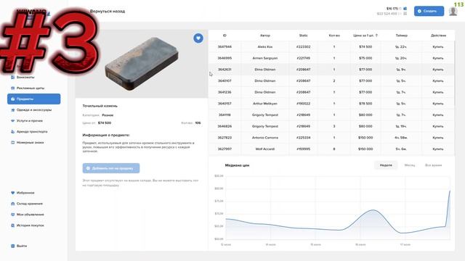Screen dimensions: 465x261
Task: Click the Выйти logout icon
Action: click(x=13, y=246)
